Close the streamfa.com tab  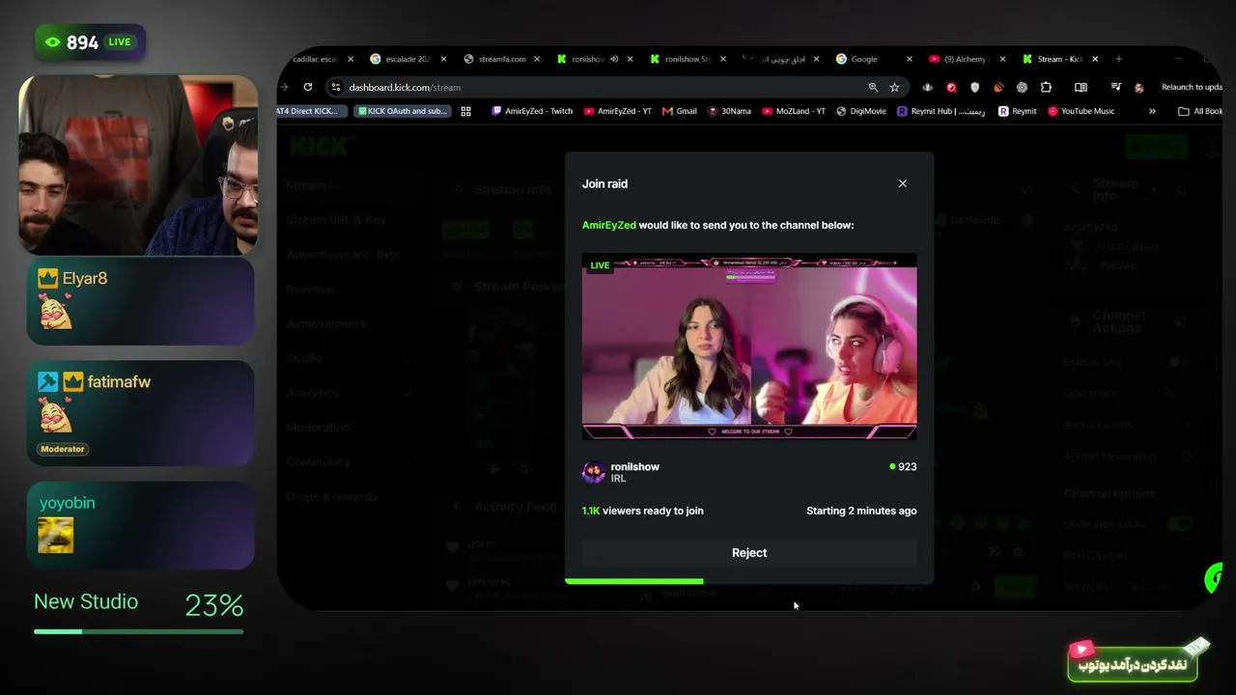[539, 59]
